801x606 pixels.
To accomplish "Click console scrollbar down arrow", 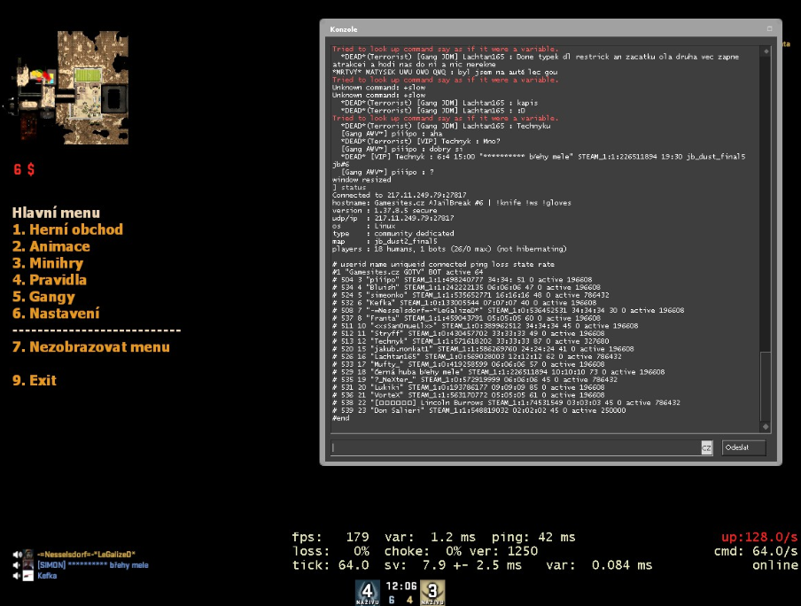I will coord(766,427).
